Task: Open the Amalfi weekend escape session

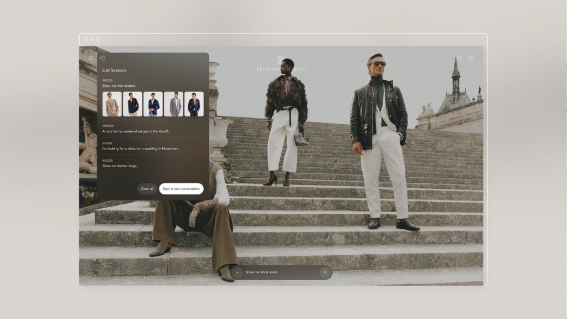Action: [x=136, y=131]
